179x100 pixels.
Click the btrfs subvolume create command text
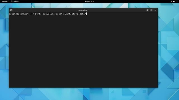(49, 14)
